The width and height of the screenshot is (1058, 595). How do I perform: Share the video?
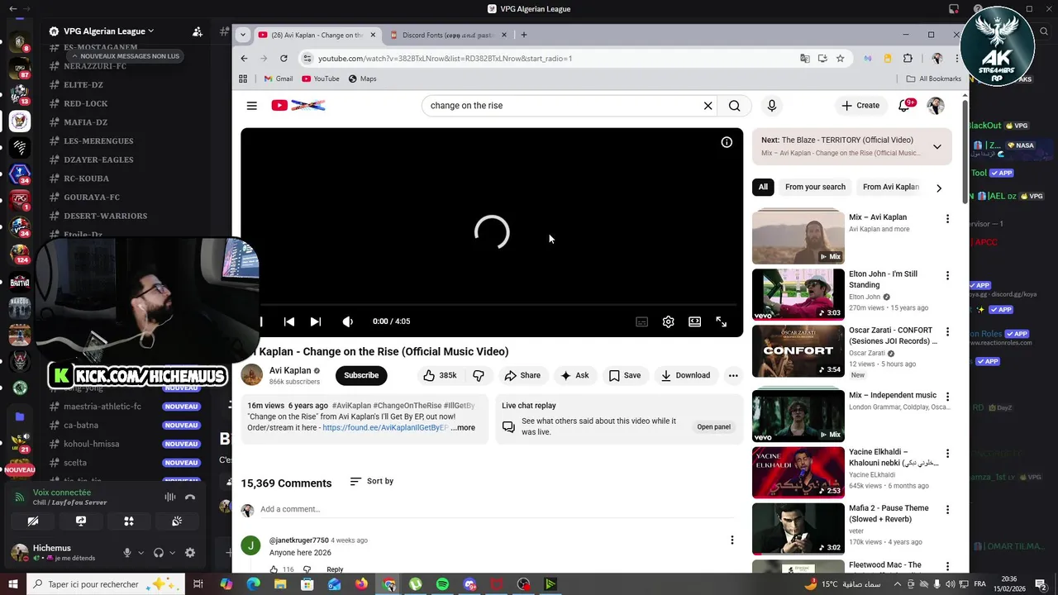pos(522,375)
